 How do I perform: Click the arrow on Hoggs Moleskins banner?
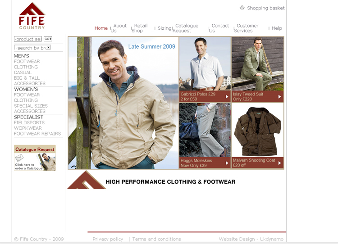pyautogui.click(x=227, y=163)
